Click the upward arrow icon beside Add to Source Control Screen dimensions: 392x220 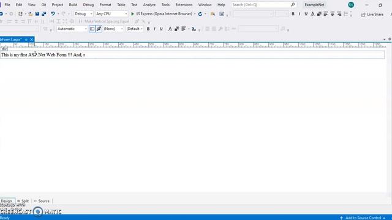pyautogui.click(x=341, y=218)
